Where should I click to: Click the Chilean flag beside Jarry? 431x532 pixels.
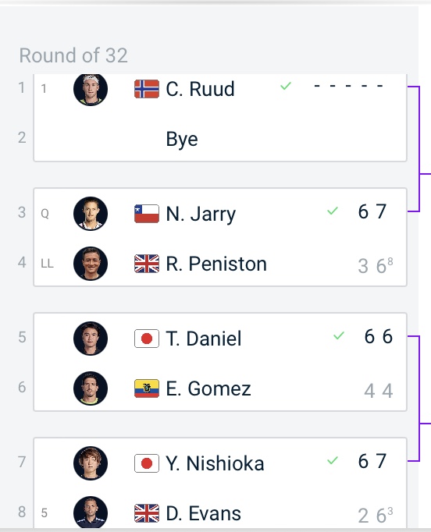pyautogui.click(x=147, y=214)
